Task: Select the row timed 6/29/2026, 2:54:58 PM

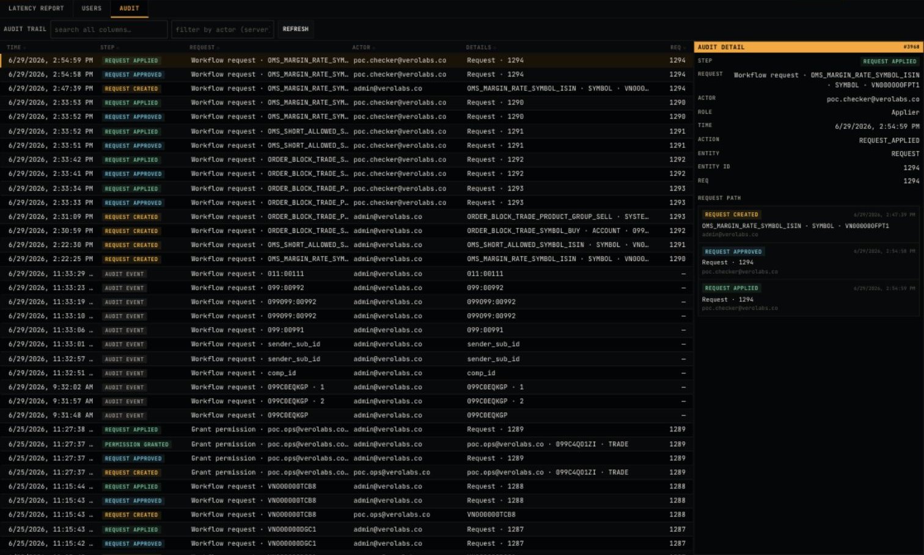Action: (x=346, y=75)
